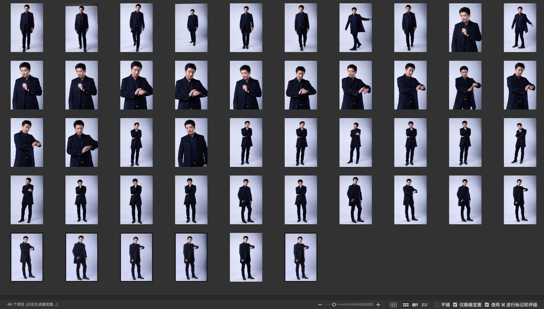Screen dimensions: 544x309
Task: Click the unselected thumbnail in bottom row
Action: [246, 257]
